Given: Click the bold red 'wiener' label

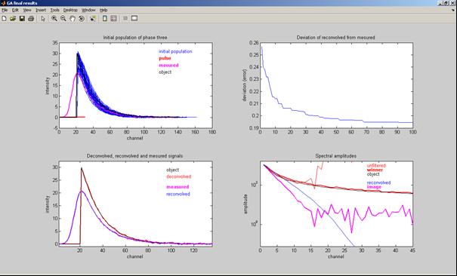Looking at the screenshot, I should pyautogui.click(x=375, y=170).
